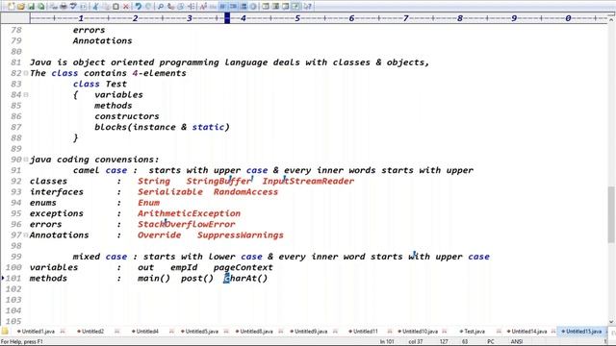Click 'SuppressWarnings' on line 97
Image resolution: width=616 pixels, height=346 pixels.
click(241, 235)
